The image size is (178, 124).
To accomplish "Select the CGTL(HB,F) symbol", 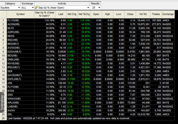I will [14, 79].
